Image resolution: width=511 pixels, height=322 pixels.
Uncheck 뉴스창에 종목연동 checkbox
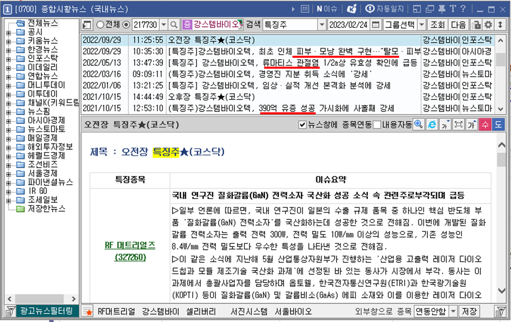302,125
